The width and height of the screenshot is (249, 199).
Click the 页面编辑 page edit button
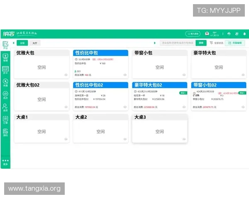click(x=235, y=43)
